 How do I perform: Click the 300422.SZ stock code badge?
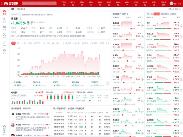point(16,15)
